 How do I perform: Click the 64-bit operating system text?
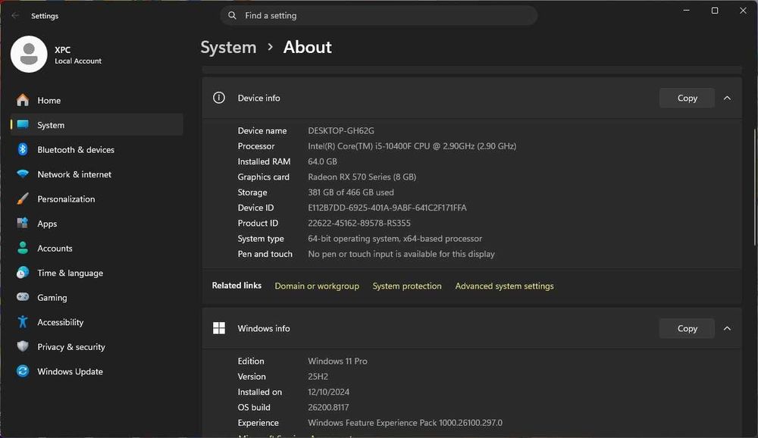point(395,239)
